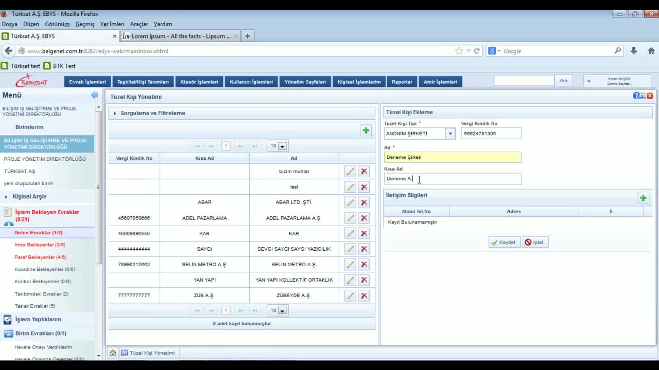
Task: Open Gelen Evraklar (1/2) link
Action: 38,233
